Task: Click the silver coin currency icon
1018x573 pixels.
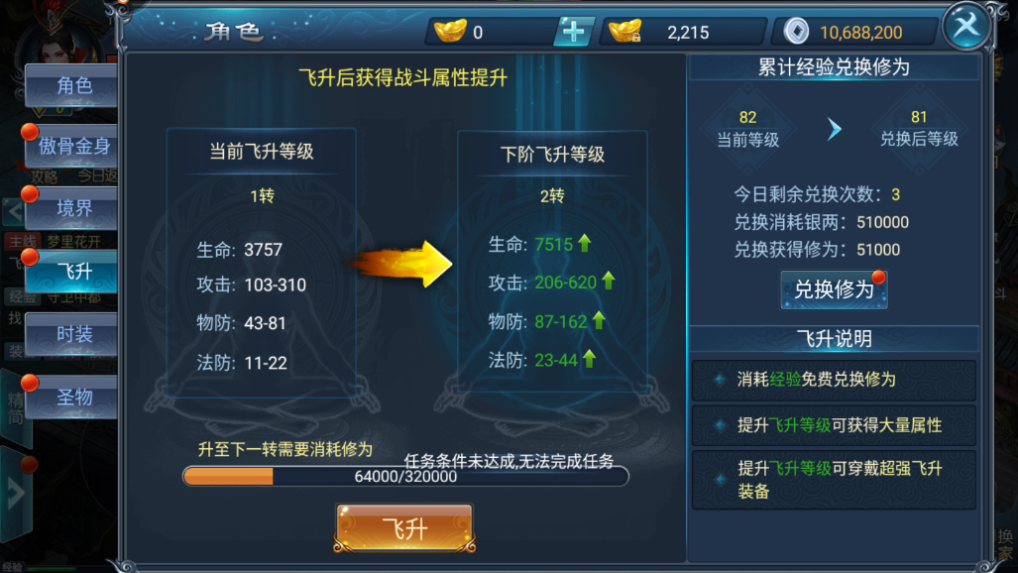Action: click(x=797, y=31)
